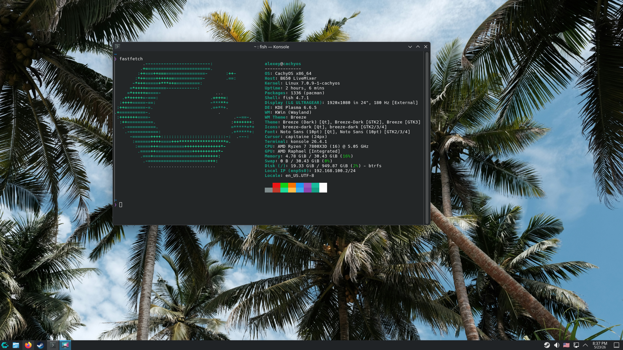Open the CachyOS application launcher
The image size is (623, 350).
pyautogui.click(x=5, y=345)
